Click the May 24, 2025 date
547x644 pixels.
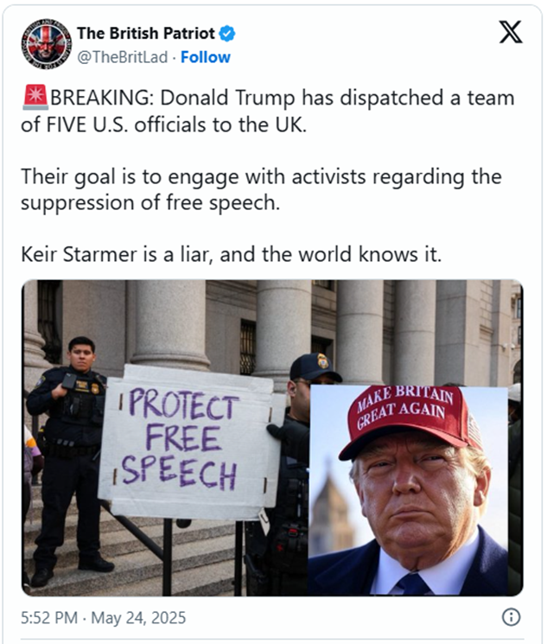tap(138, 618)
